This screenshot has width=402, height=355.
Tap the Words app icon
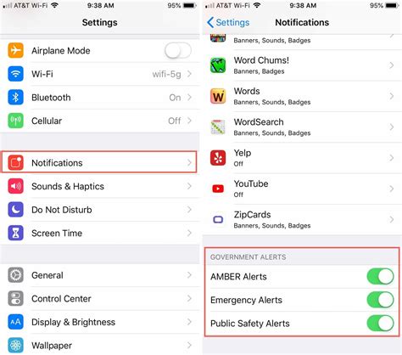coord(218,96)
